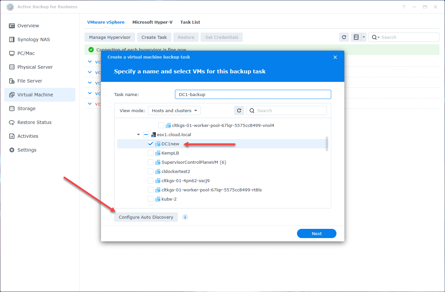Click the Virtual Machine icon in sidebar

(12, 95)
